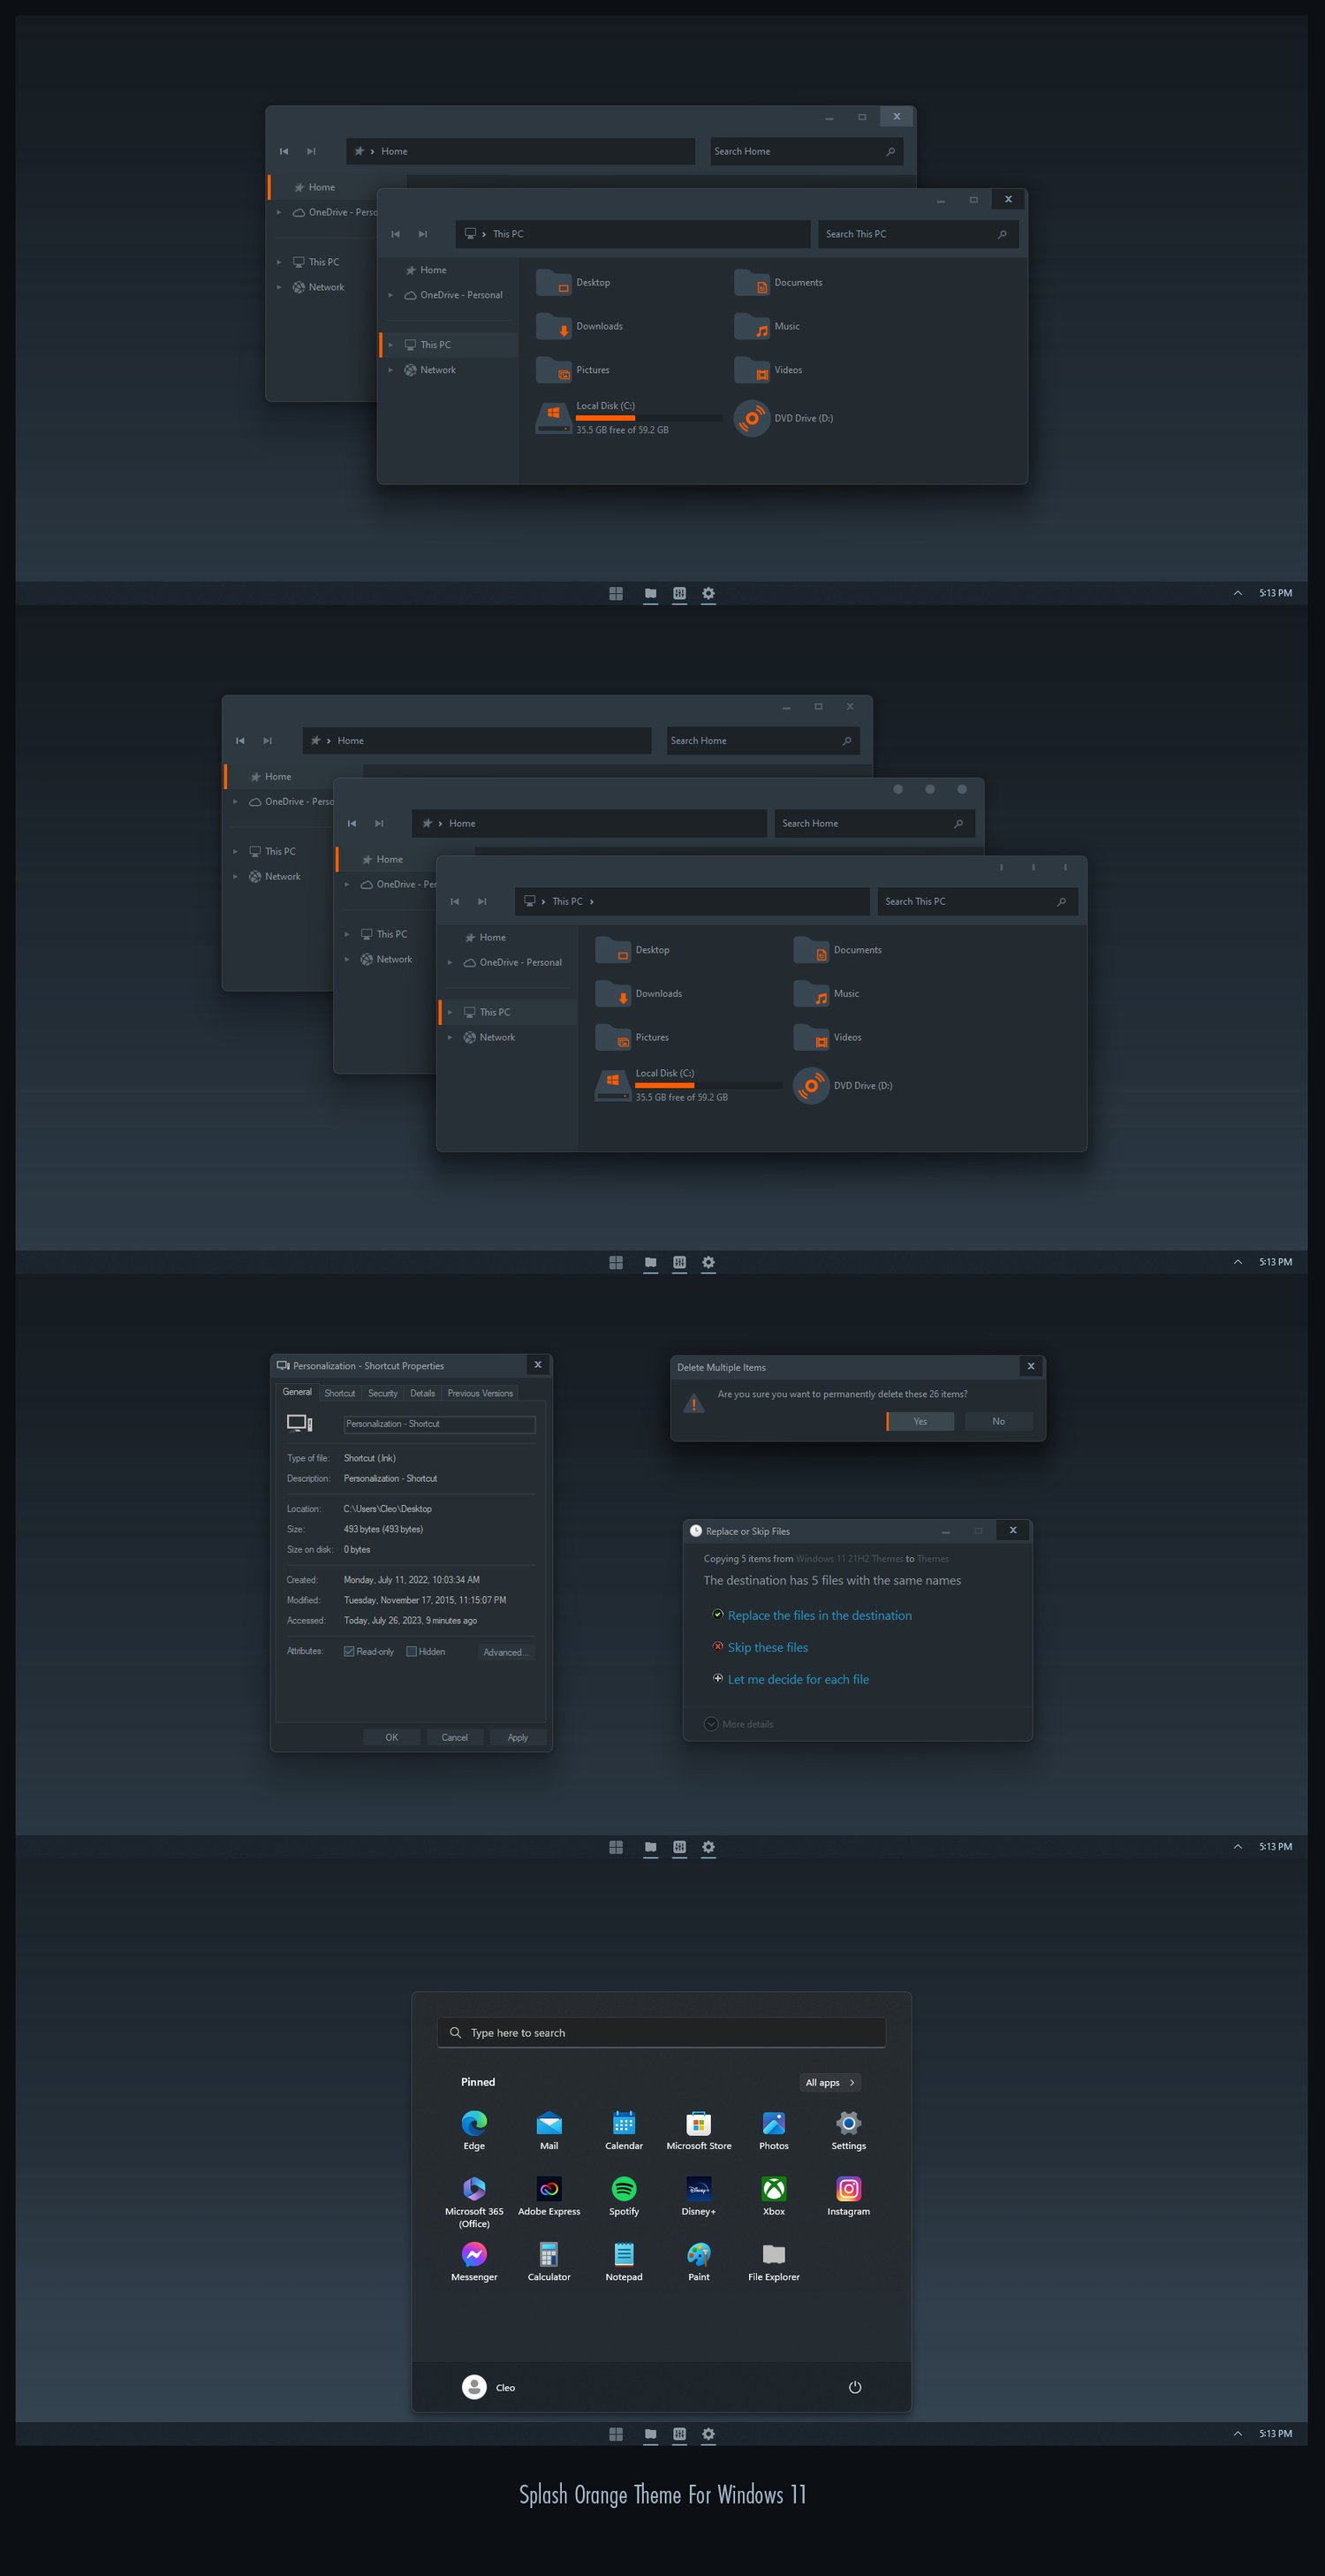The height and width of the screenshot is (2576, 1325).
Task: Confirm deletion with the Yes button
Action: (920, 1421)
